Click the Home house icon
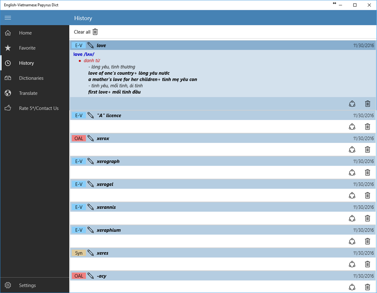The height and width of the screenshot is (293, 377). pyautogui.click(x=8, y=33)
